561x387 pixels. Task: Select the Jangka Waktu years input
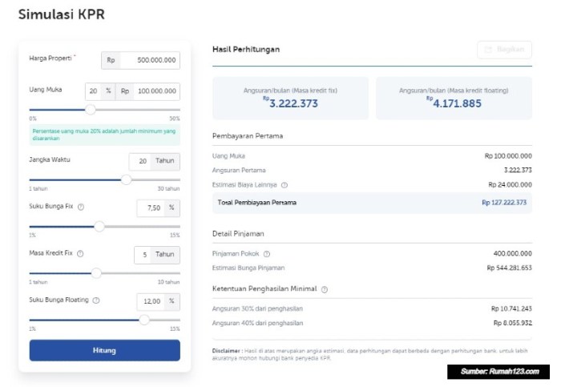coord(141,161)
